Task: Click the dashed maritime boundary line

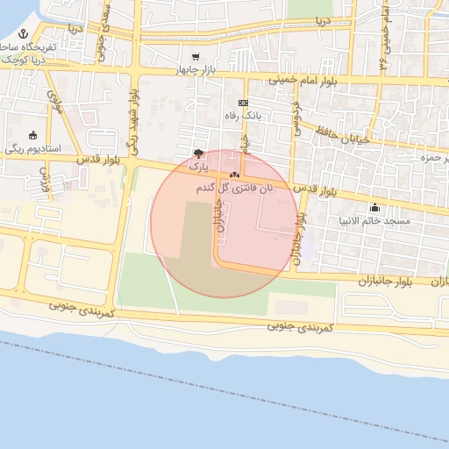Action: [224, 392]
